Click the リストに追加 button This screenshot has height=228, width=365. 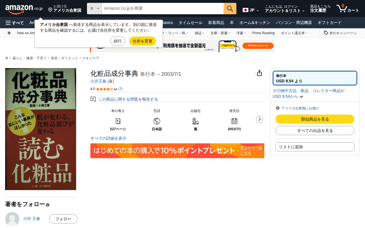[315, 147]
